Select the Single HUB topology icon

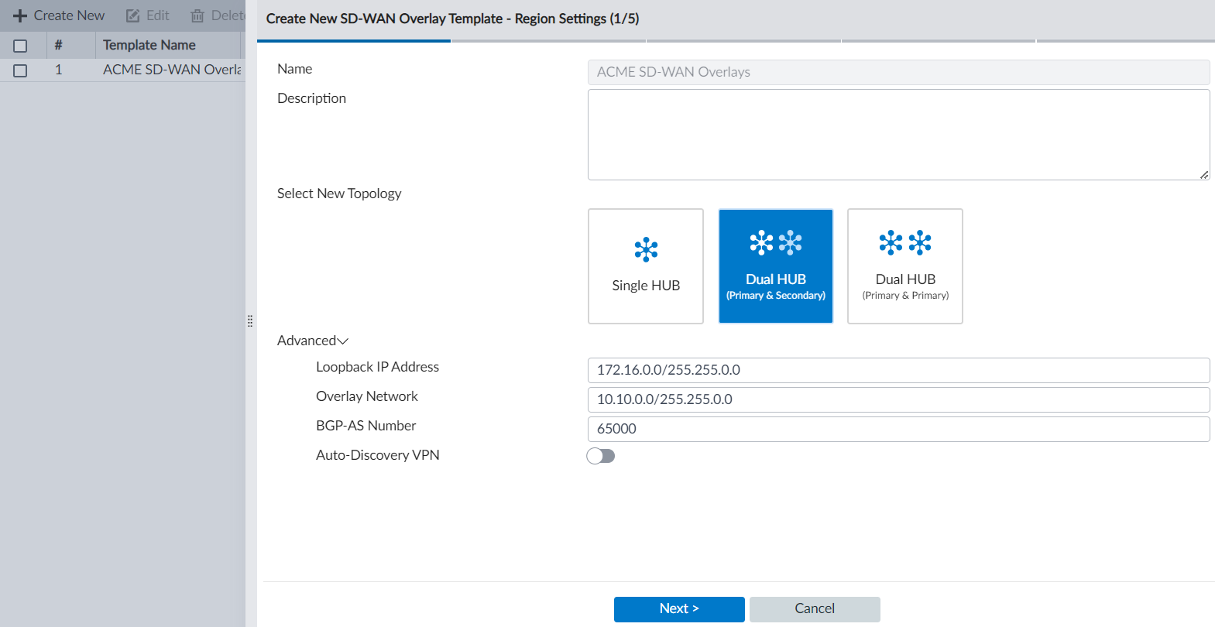pos(646,250)
